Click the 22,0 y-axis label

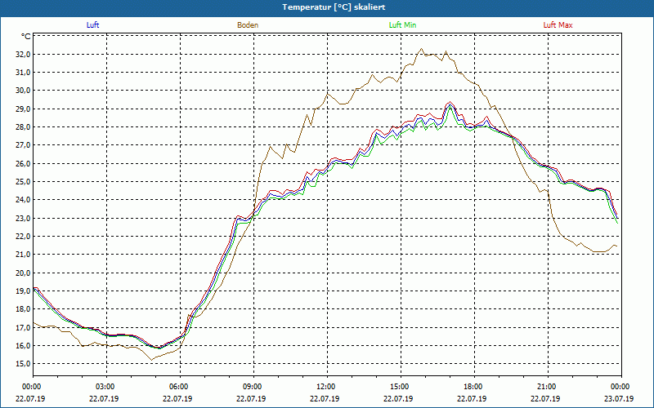click(x=23, y=236)
